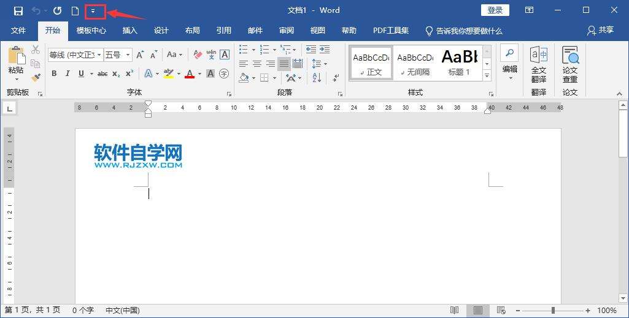Open 全文翻译 full-text translation
The image size is (629, 318).
coord(538,64)
